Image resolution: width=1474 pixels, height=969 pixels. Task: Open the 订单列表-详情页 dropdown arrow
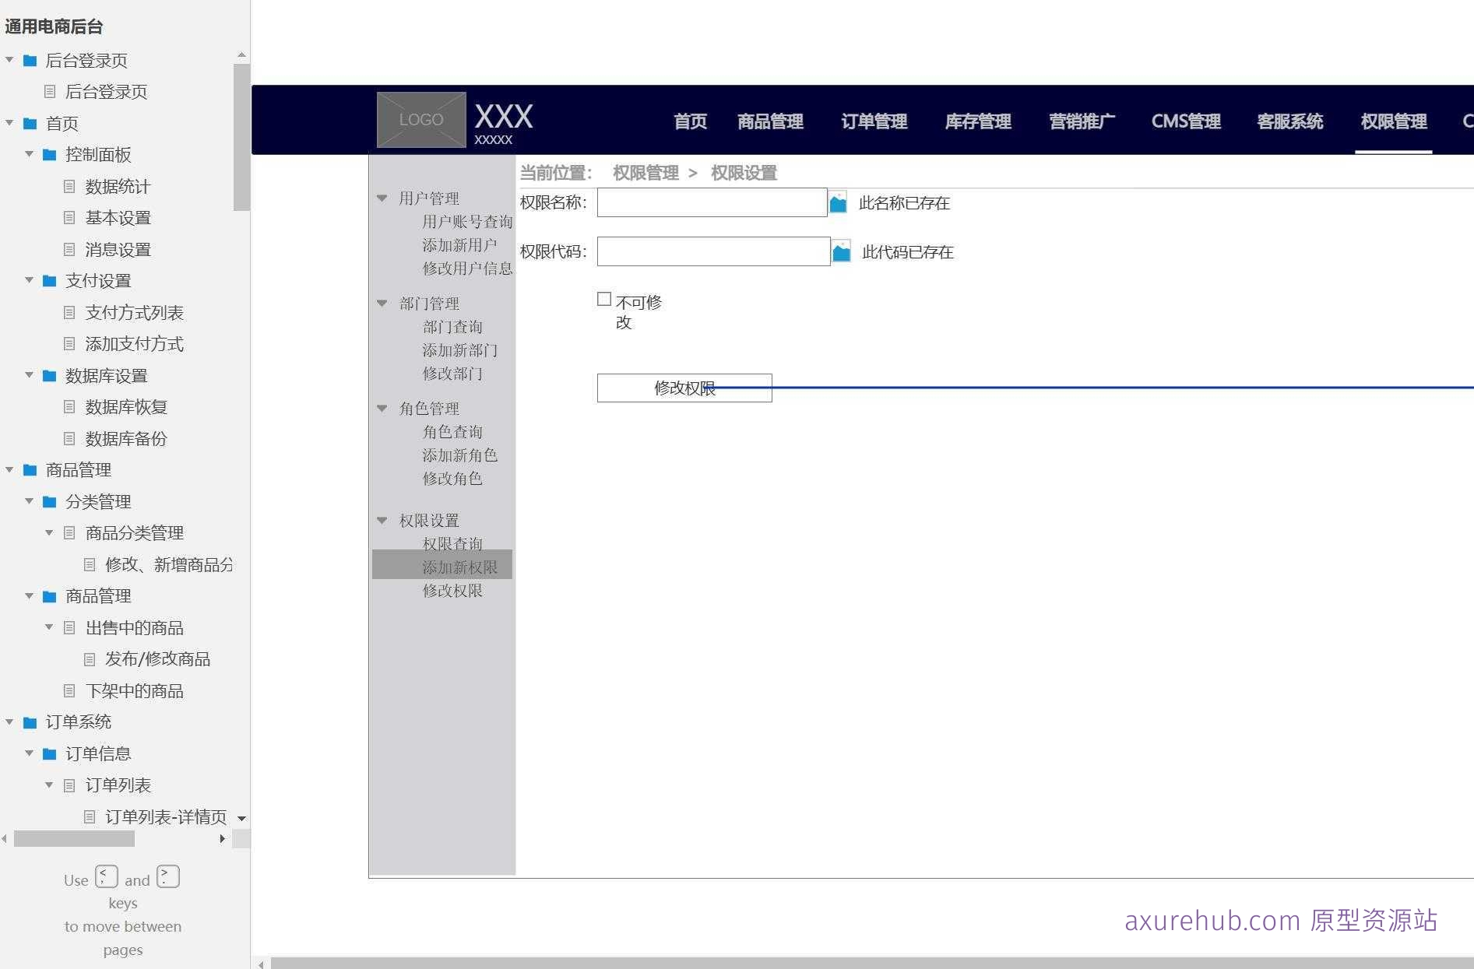tap(242, 818)
